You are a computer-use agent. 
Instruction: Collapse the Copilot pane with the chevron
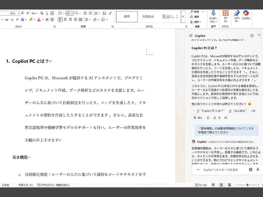tap(259, 35)
